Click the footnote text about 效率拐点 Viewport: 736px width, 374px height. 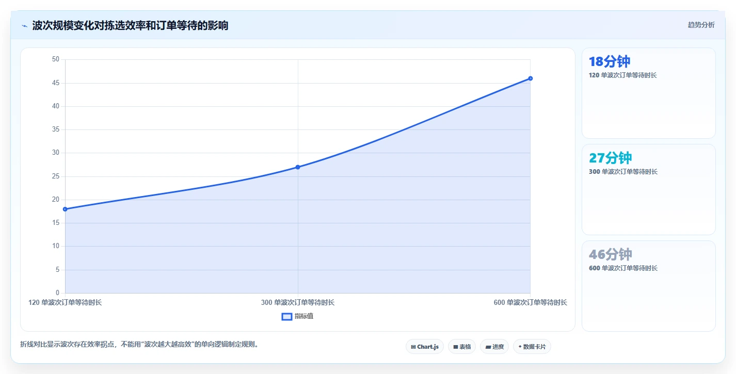[x=139, y=344]
